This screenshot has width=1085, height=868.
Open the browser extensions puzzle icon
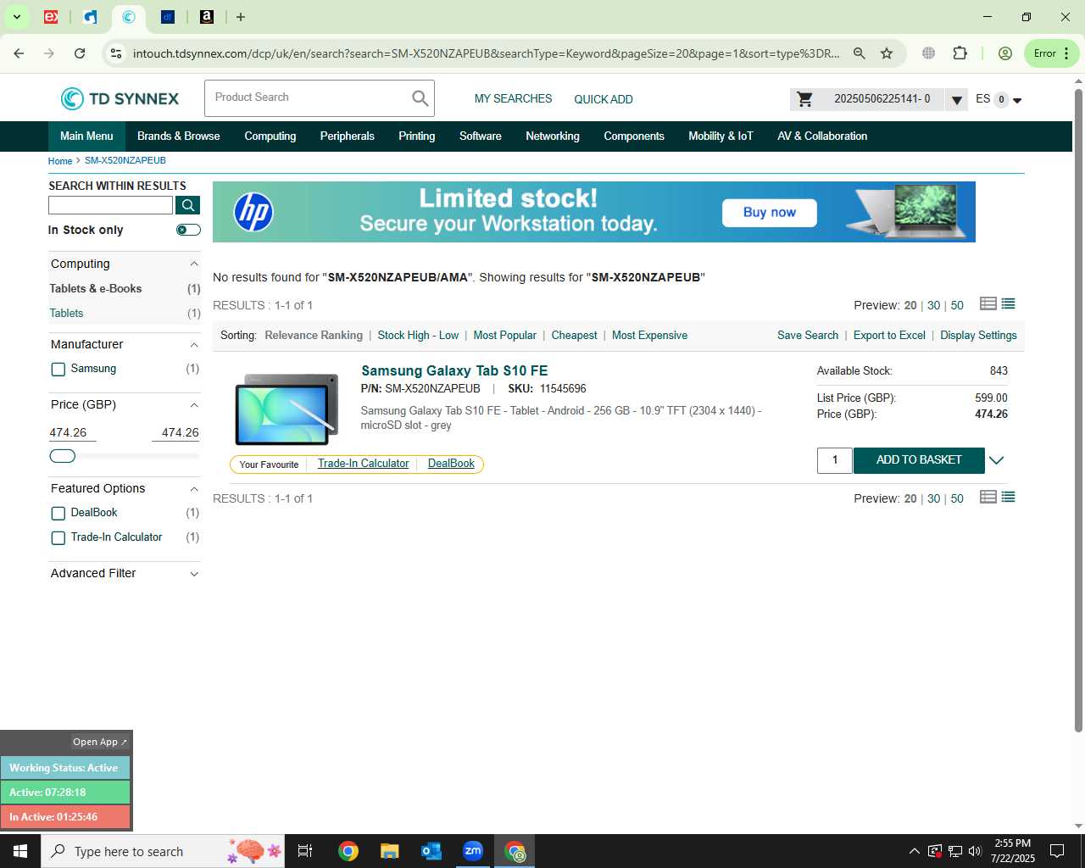(960, 53)
